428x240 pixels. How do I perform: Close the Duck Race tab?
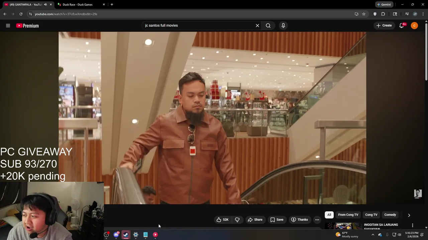click(x=104, y=5)
